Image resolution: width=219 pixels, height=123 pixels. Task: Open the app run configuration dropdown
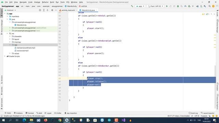[x=140, y=6]
